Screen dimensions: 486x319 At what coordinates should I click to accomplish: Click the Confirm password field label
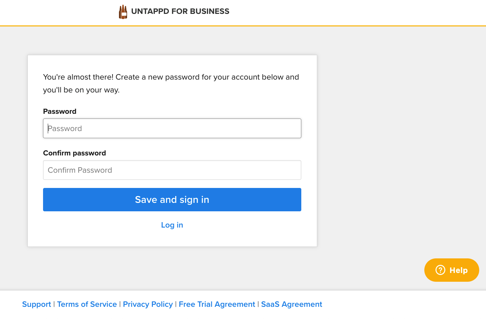point(75,153)
